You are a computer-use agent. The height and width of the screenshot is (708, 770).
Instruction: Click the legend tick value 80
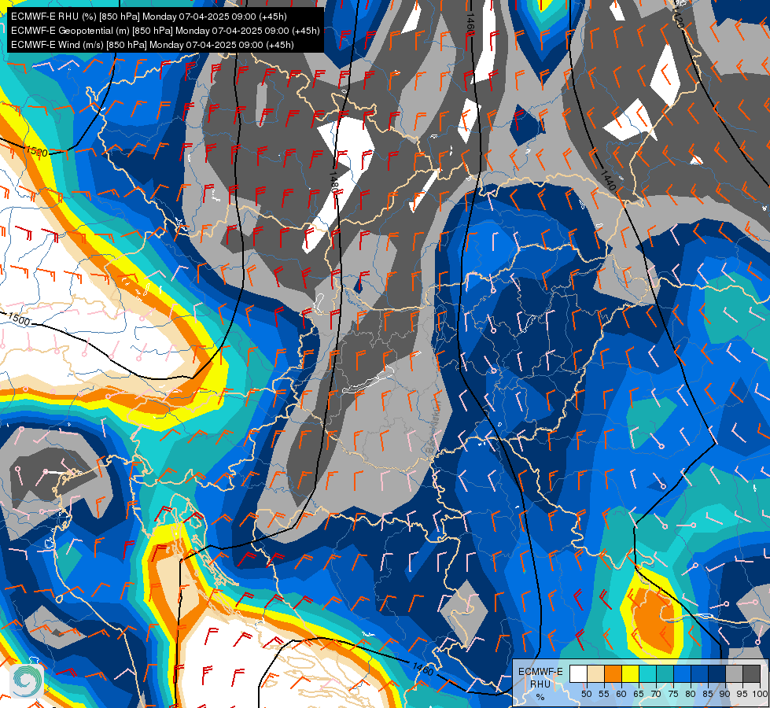tap(691, 694)
